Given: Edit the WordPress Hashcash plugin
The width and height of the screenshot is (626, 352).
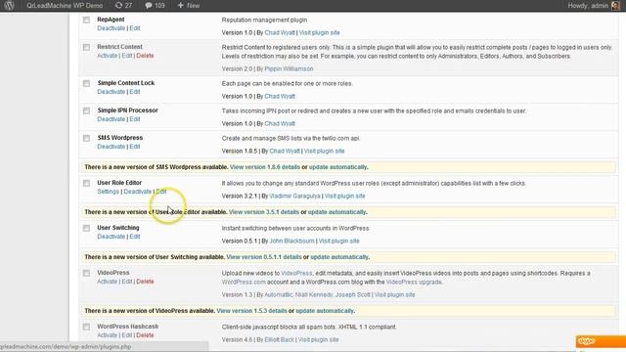Looking at the screenshot, I should (126, 335).
